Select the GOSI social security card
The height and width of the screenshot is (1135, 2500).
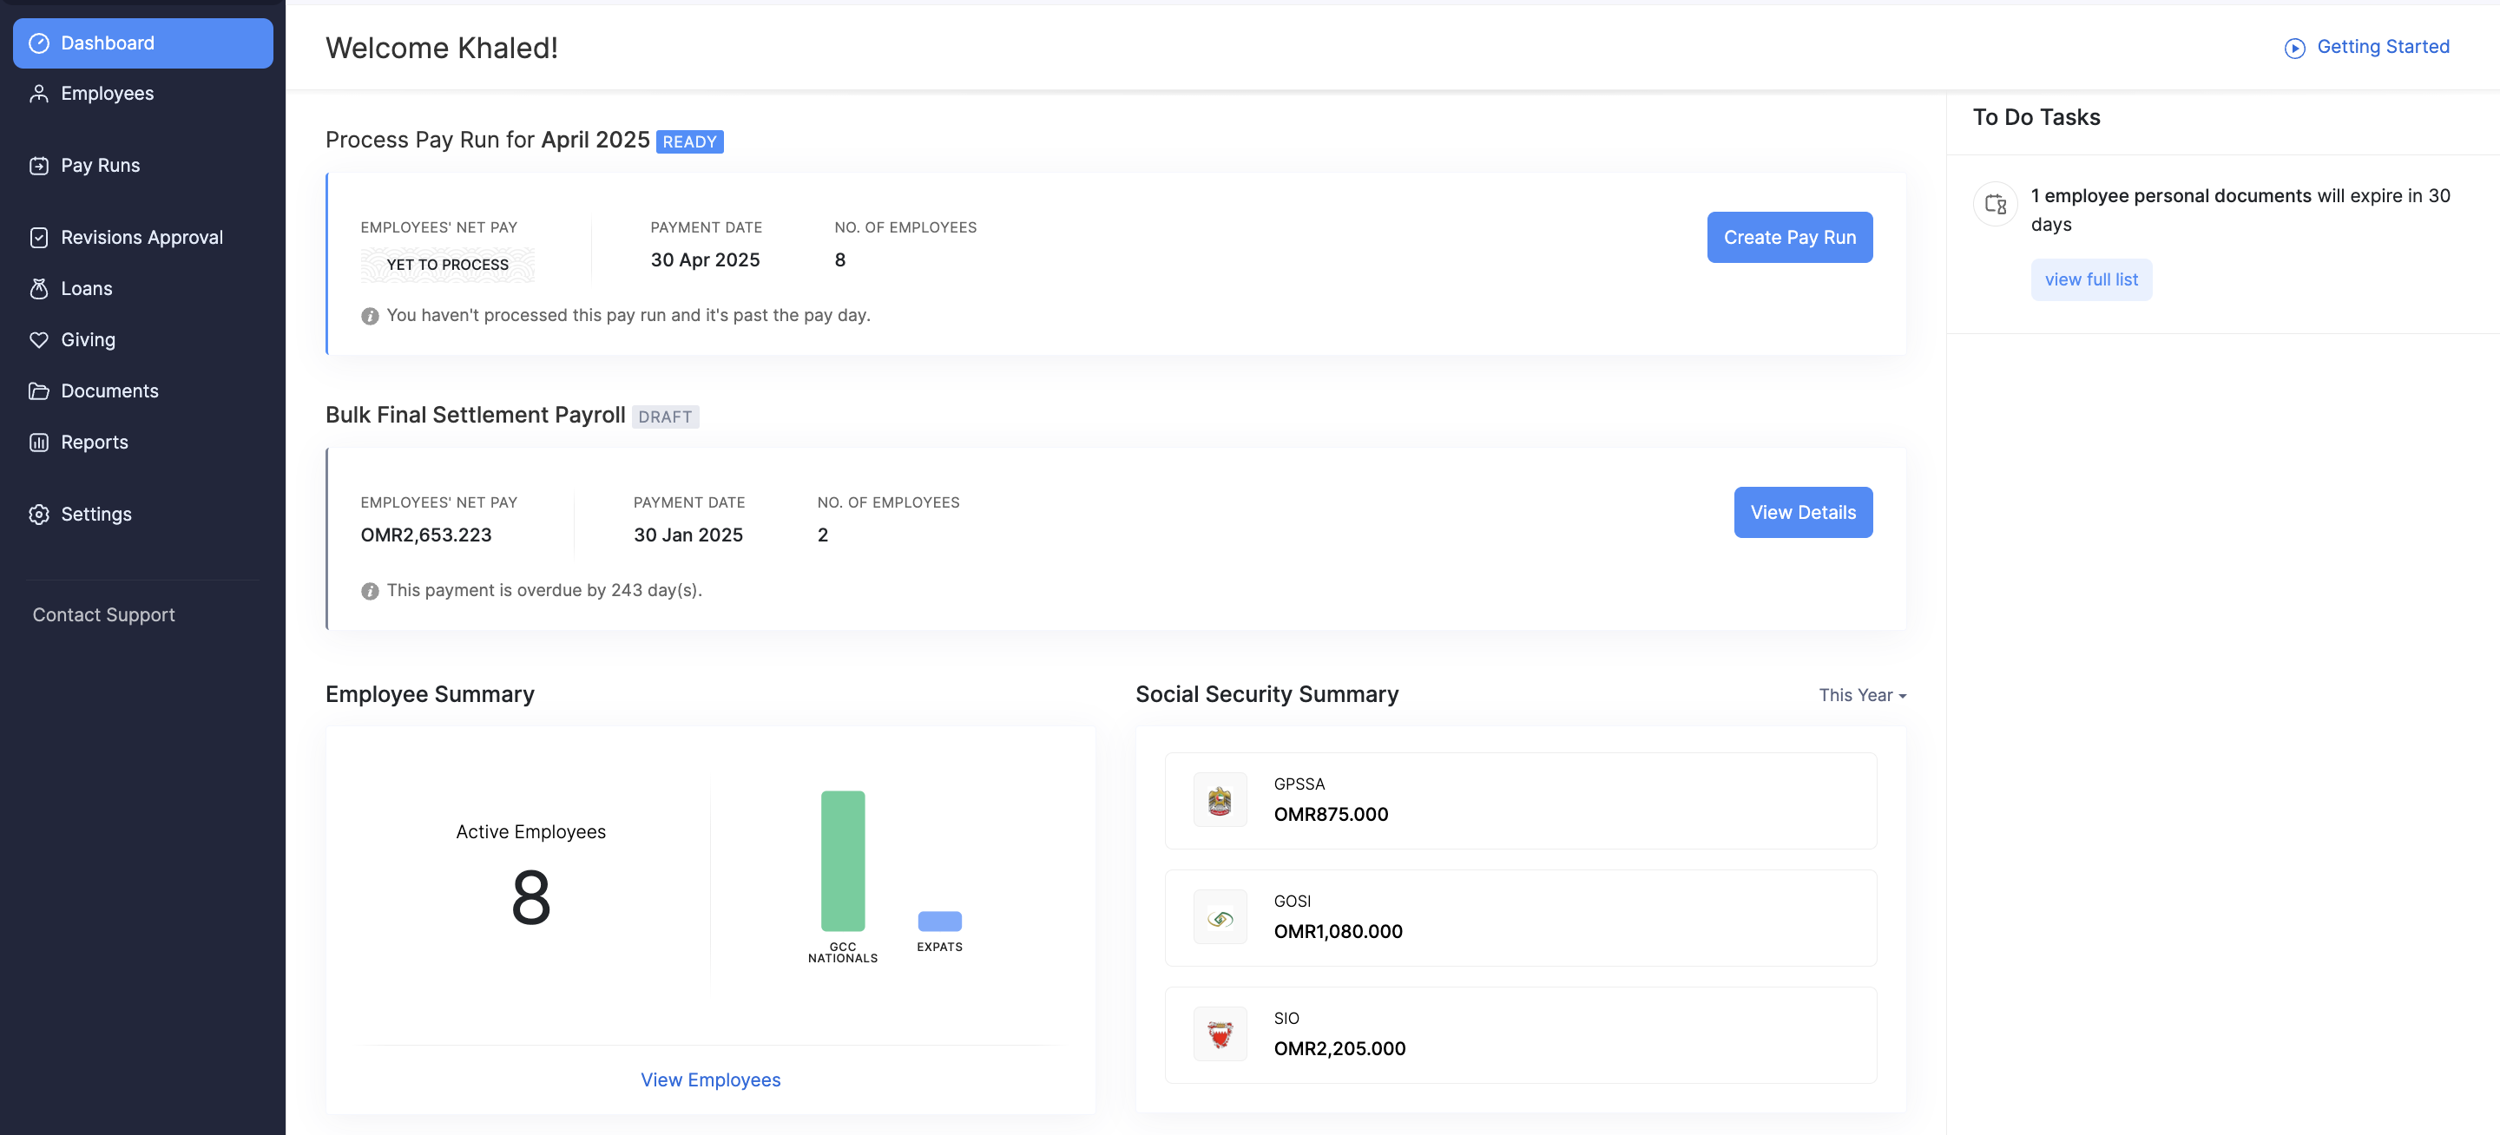point(1520,918)
